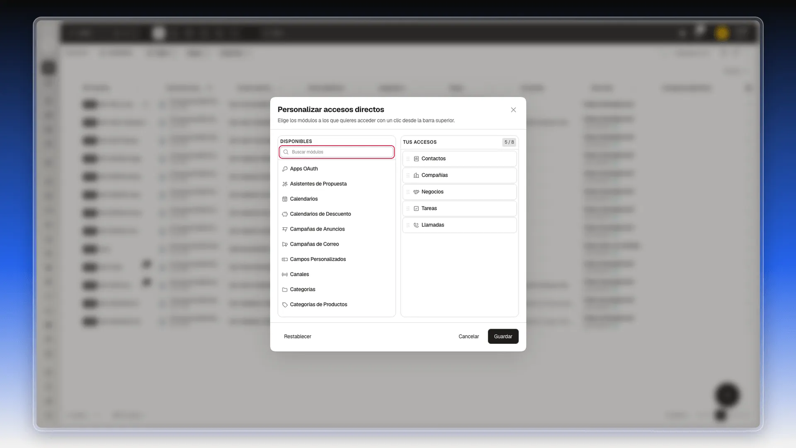Click the Campañas de Correo icon
Viewport: 796px width, 448px height.
[285, 244]
